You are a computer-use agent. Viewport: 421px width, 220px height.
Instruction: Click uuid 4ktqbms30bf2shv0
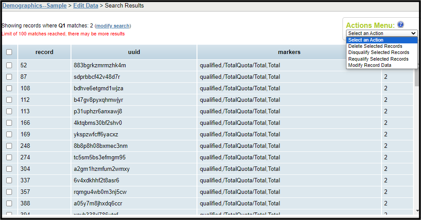click(98, 123)
